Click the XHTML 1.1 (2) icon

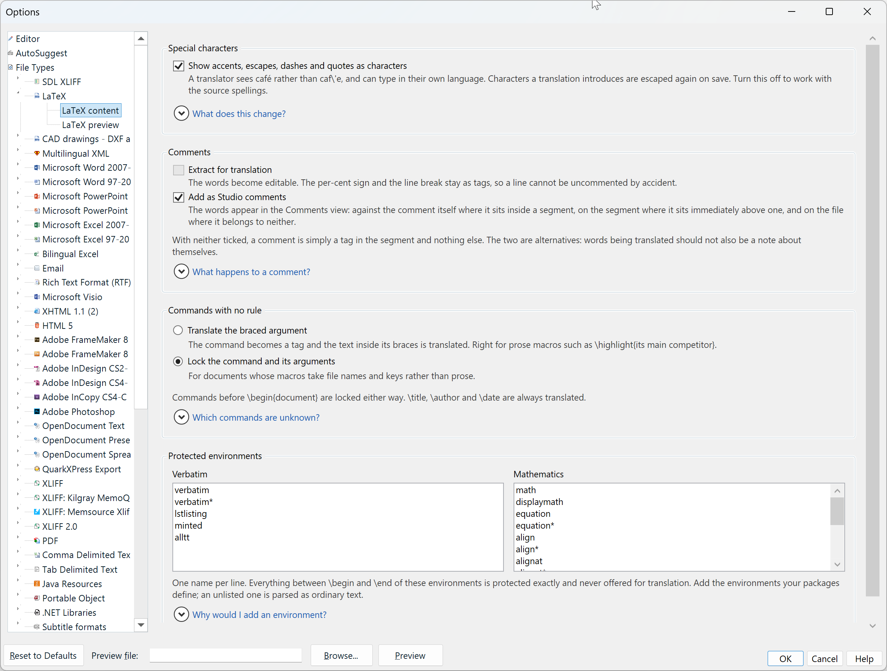coord(37,311)
